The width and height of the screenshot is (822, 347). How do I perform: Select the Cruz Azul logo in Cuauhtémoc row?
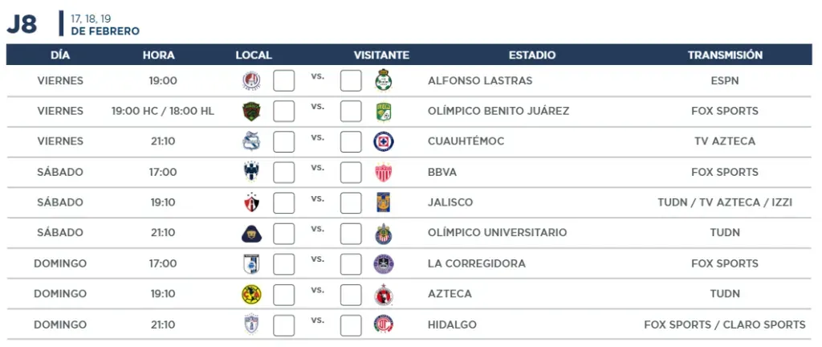pyautogui.click(x=384, y=141)
